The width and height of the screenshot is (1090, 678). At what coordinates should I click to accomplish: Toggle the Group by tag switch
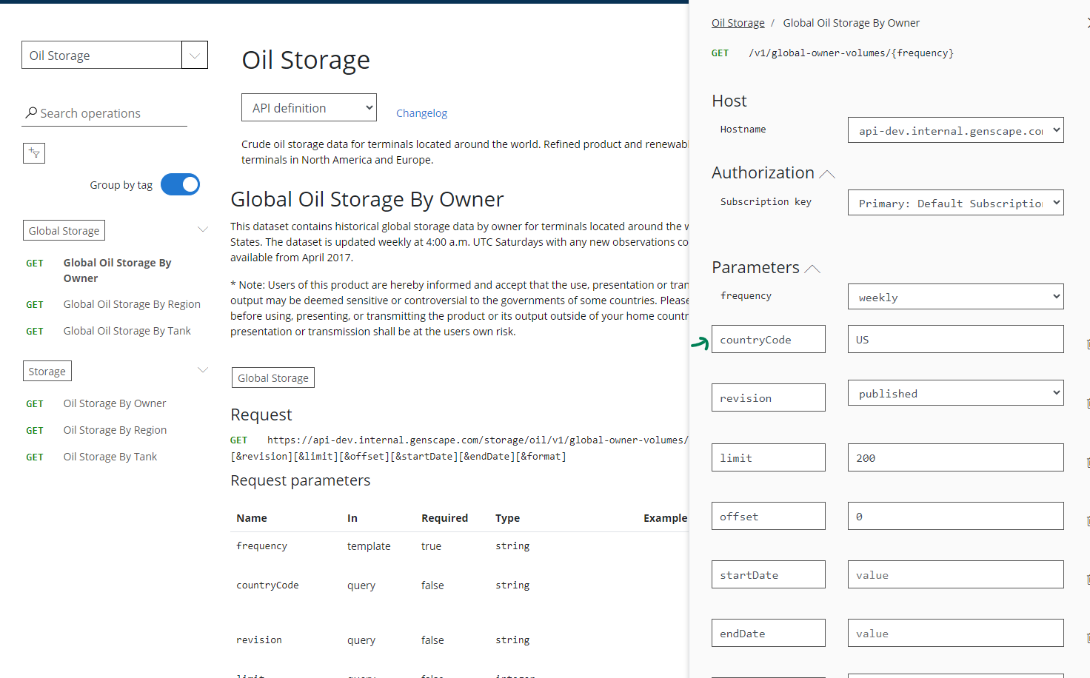click(180, 184)
